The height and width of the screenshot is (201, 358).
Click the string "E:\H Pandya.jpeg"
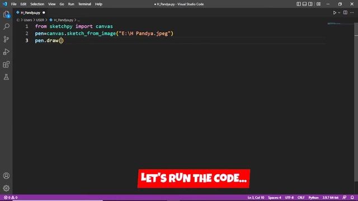(x=145, y=33)
